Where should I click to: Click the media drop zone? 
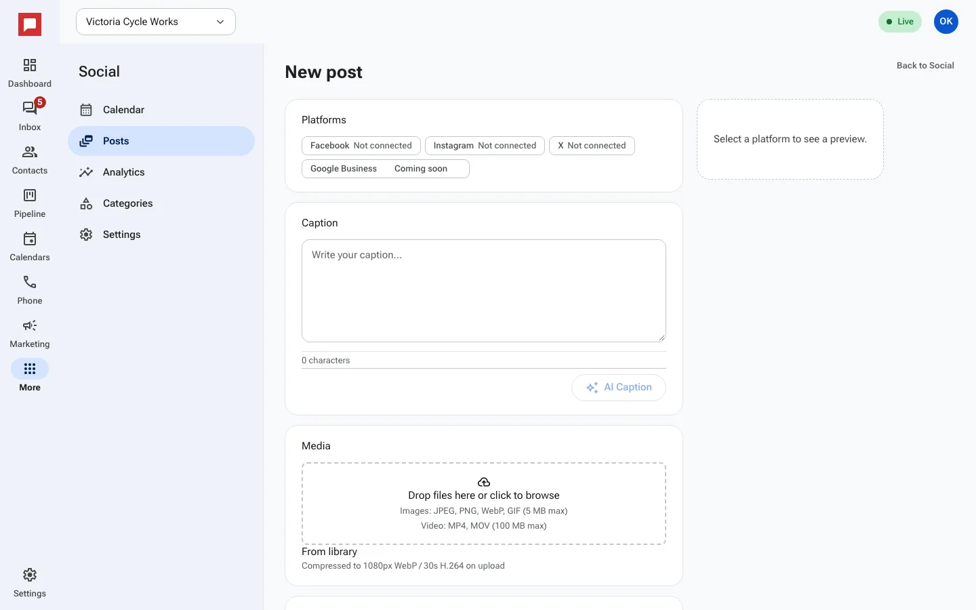coord(484,504)
